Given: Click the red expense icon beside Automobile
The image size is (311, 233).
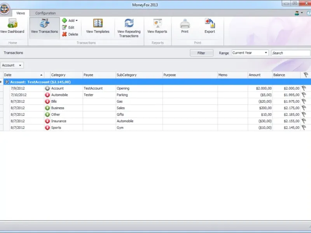Looking at the screenshot, I should 47,95.
